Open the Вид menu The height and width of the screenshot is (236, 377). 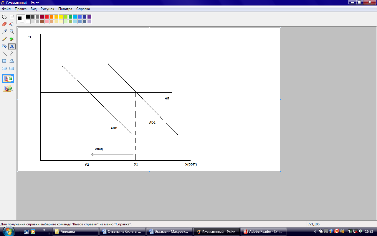[34, 9]
